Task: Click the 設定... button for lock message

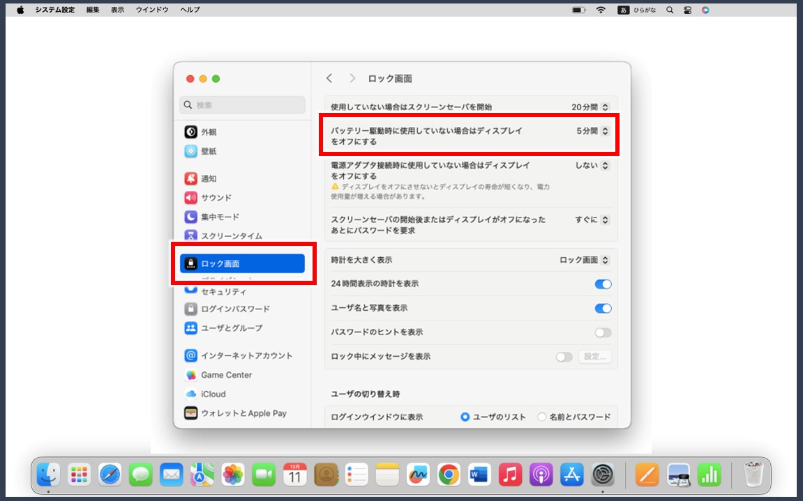Action: [594, 357]
